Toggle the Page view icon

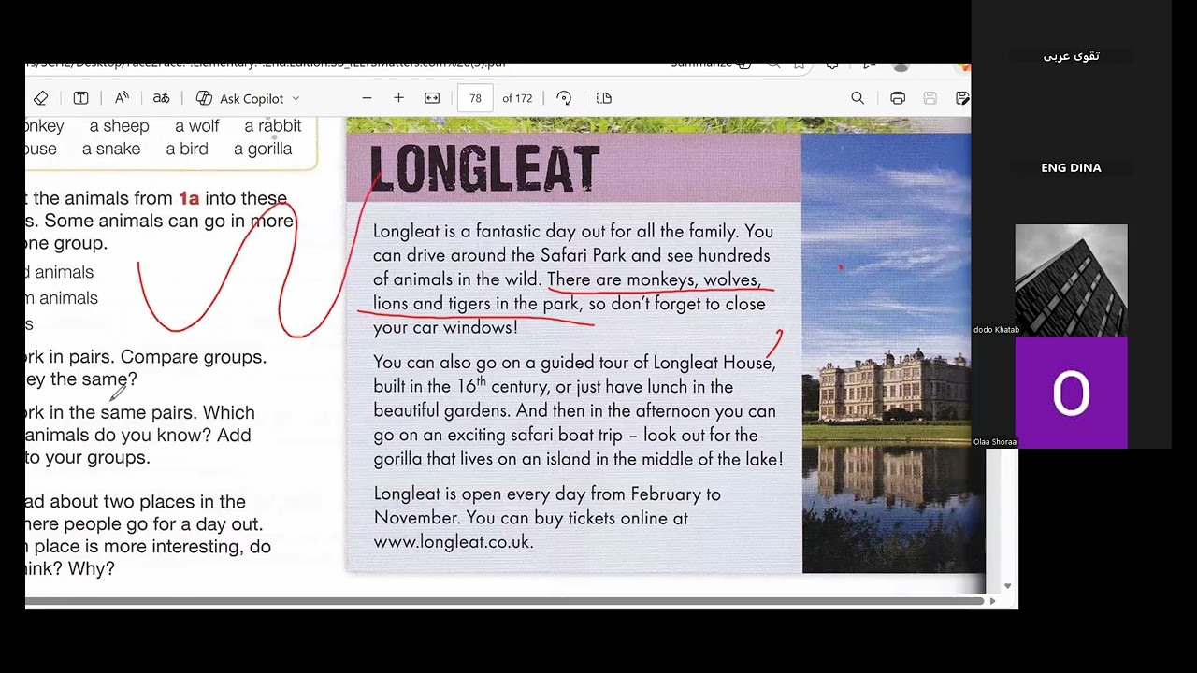tap(604, 98)
